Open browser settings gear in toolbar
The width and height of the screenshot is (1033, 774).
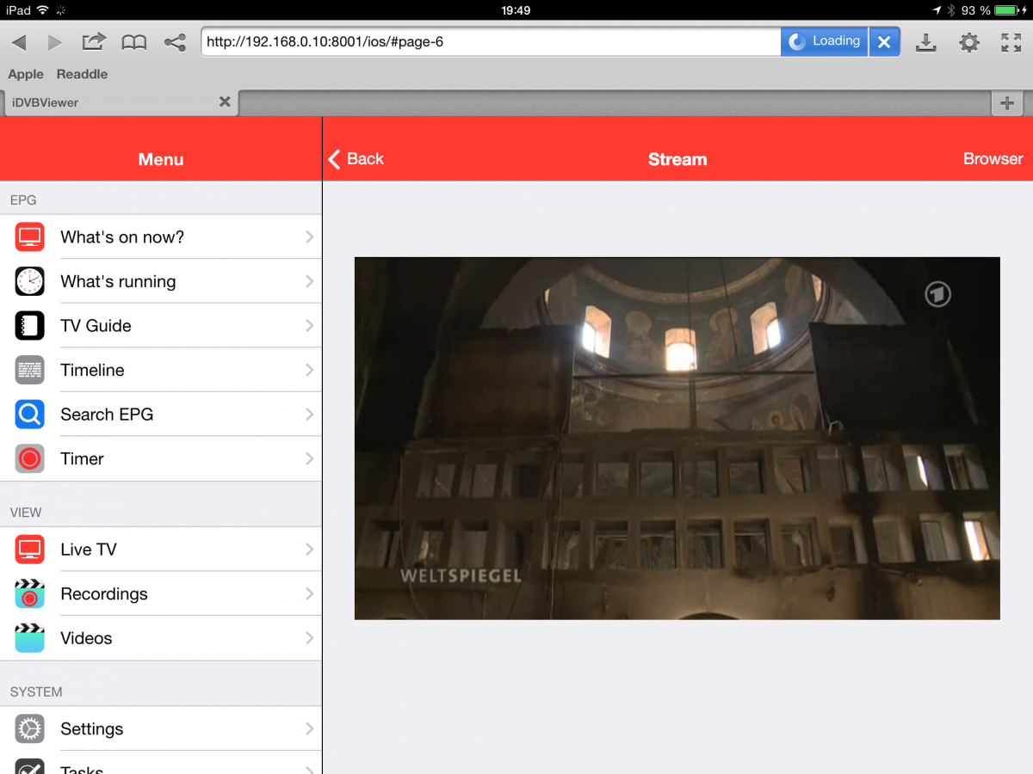(x=969, y=42)
